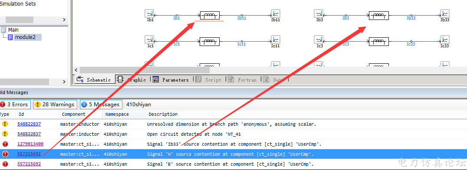Image resolution: width=467 pixels, height=170 pixels.
Task: Click the Ic33 output signal component icon
Action: click(445, 39)
